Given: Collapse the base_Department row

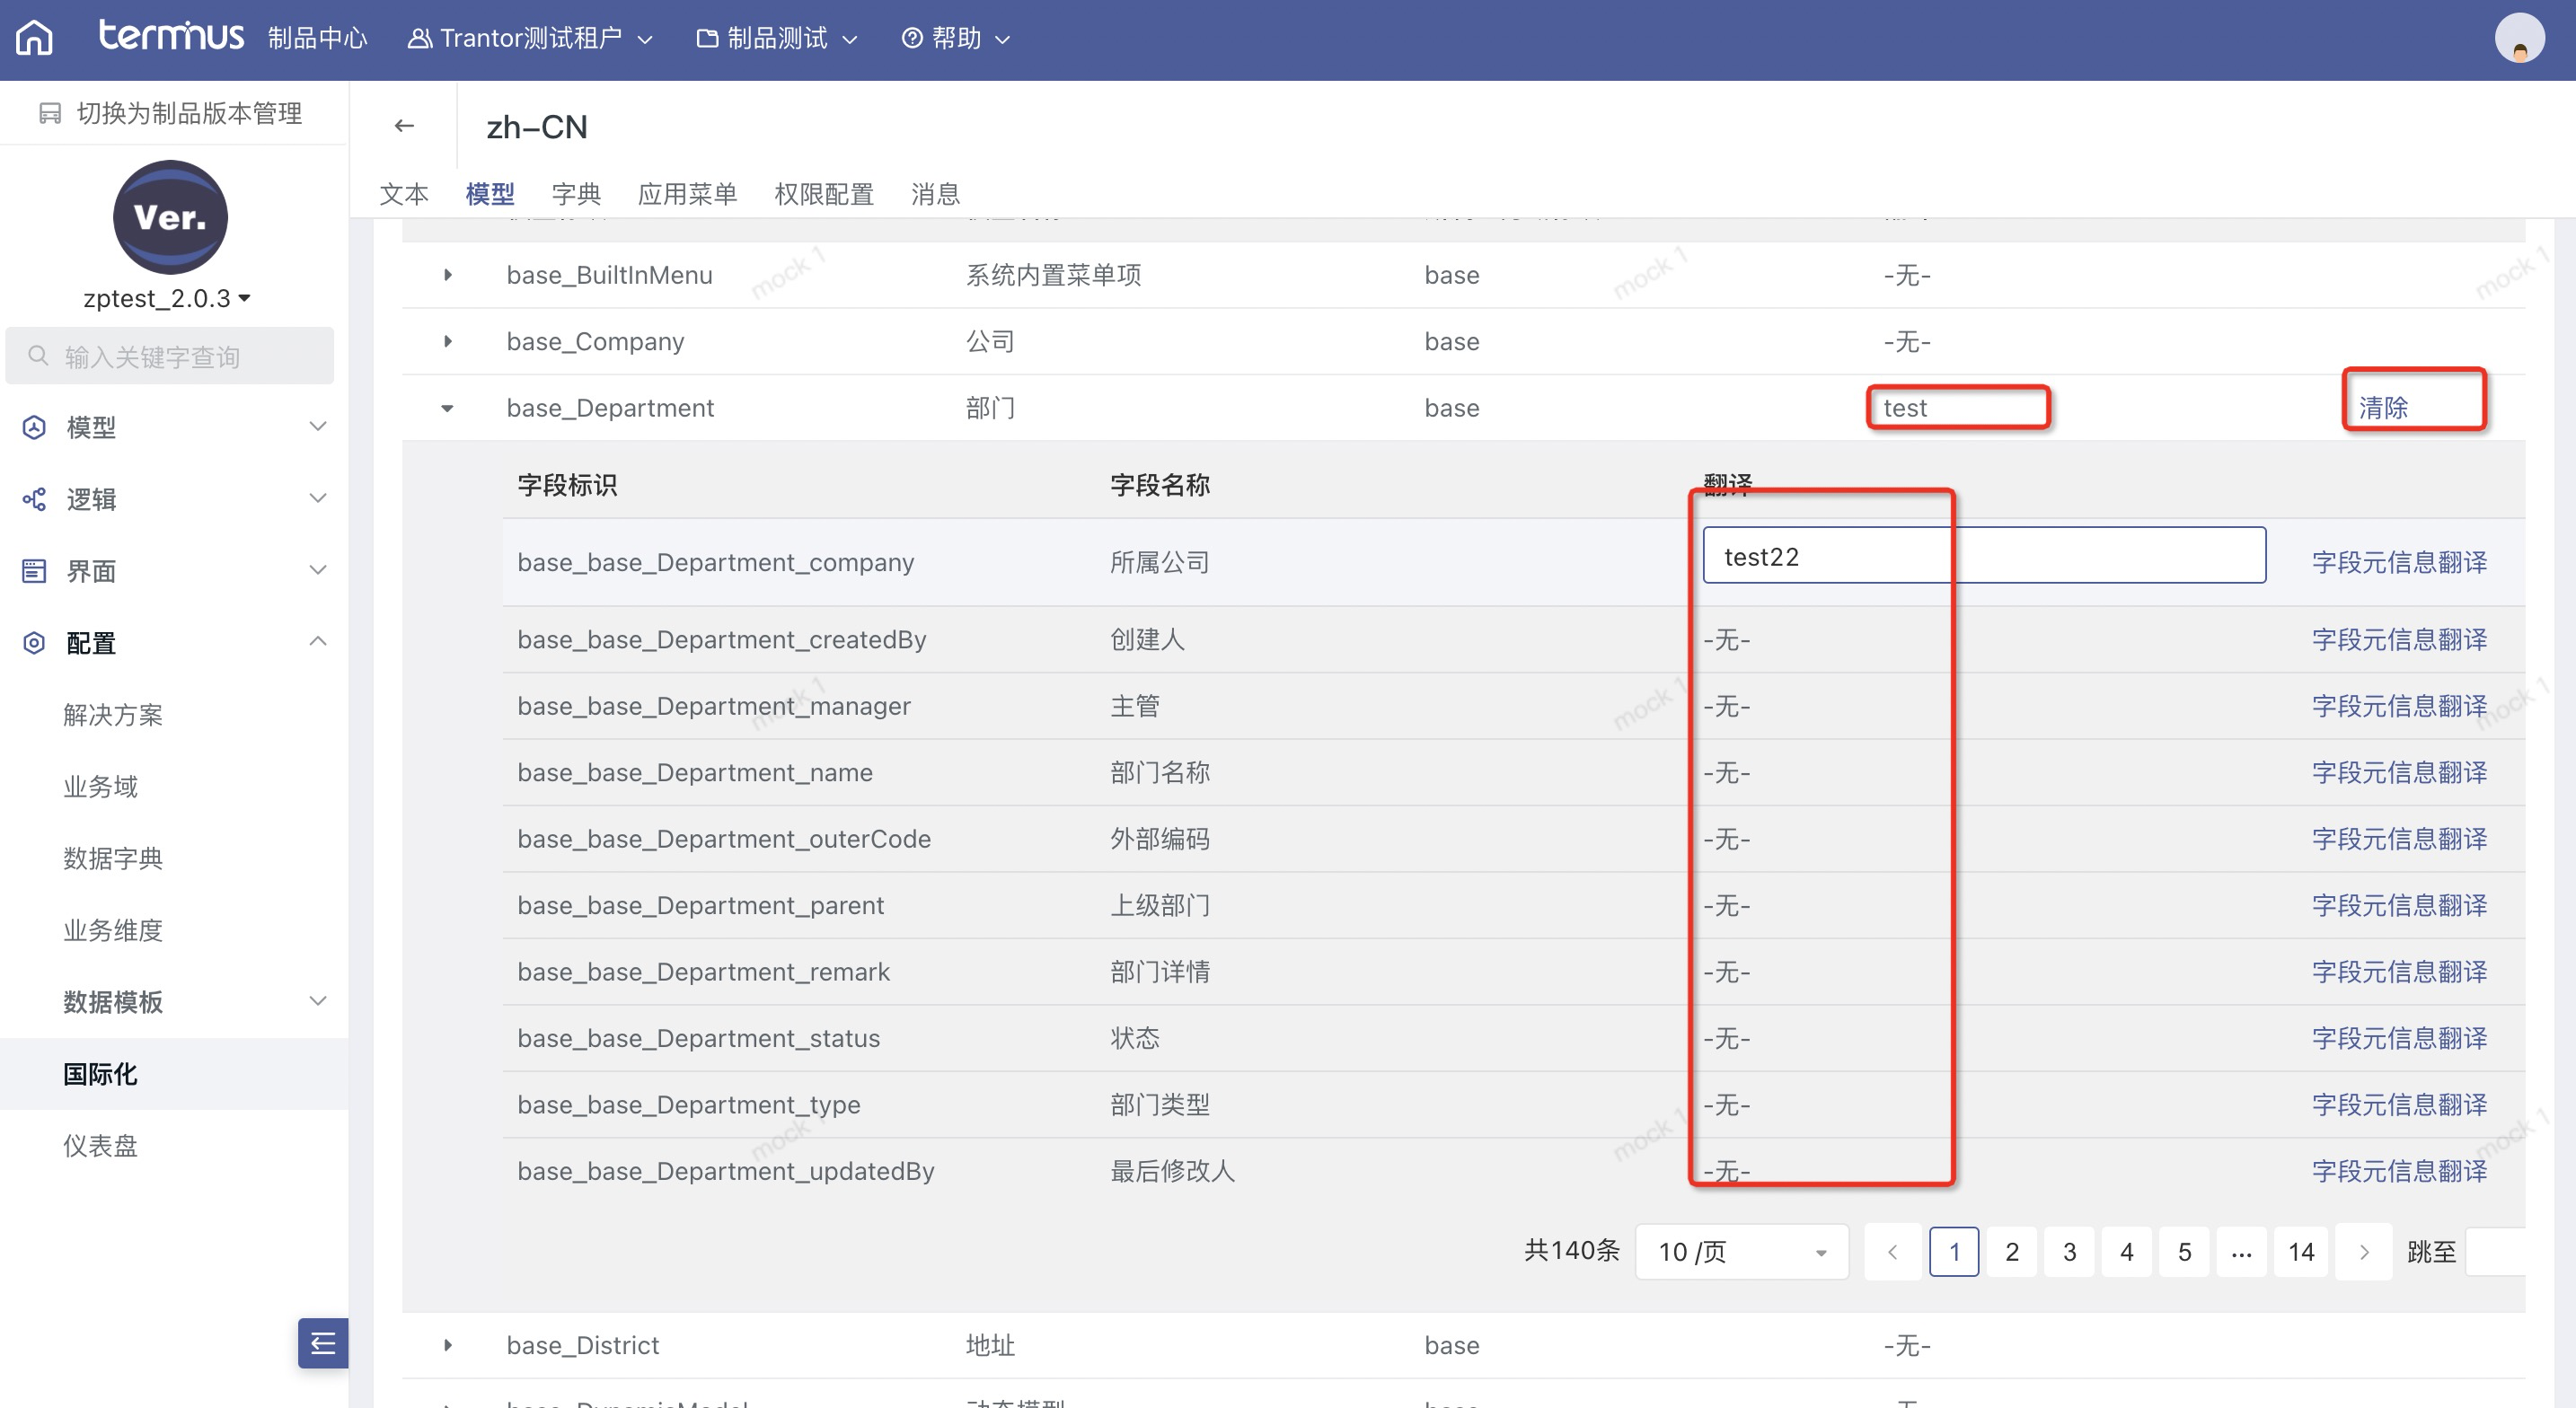Looking at the screenshot, I should [448, 408].
